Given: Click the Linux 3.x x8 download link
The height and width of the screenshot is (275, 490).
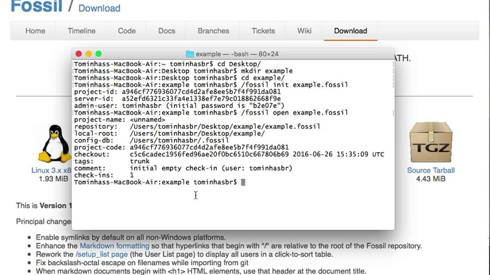Looking at the screenshot, I should tap(53, 170).
